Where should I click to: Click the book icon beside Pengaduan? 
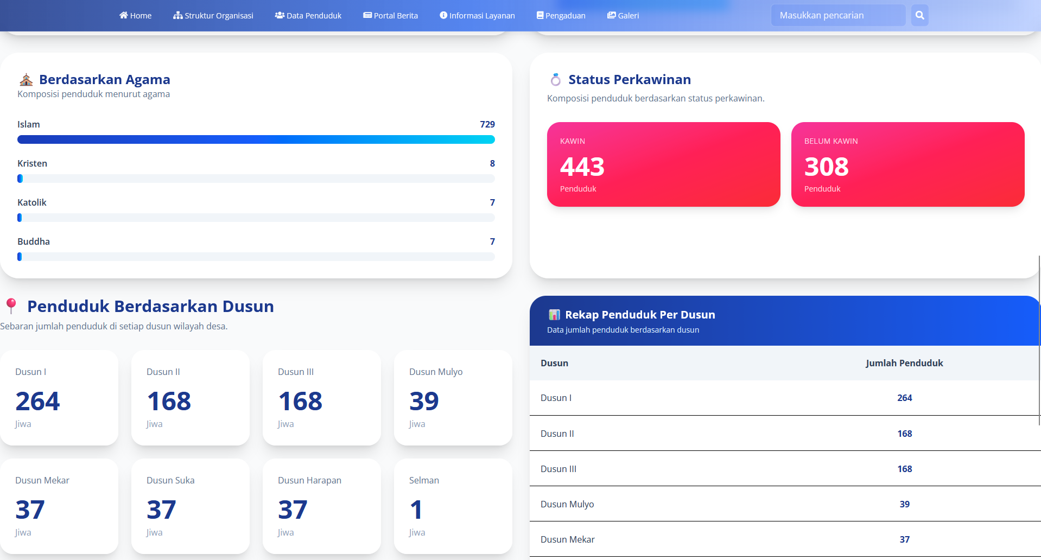click(540, 15)
